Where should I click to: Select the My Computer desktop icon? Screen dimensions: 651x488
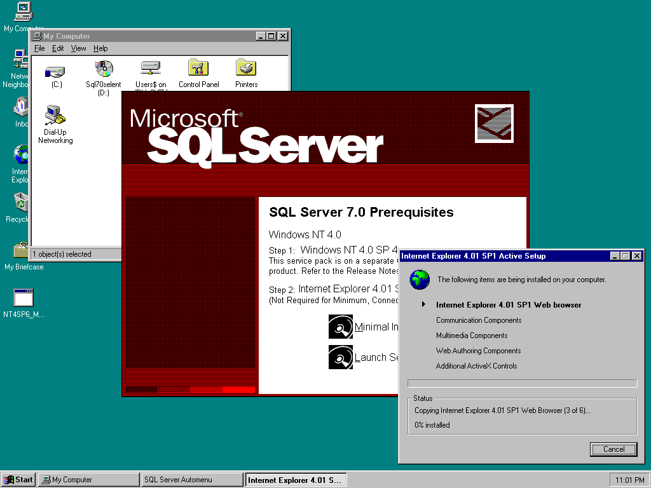click(x=23, y=11)
